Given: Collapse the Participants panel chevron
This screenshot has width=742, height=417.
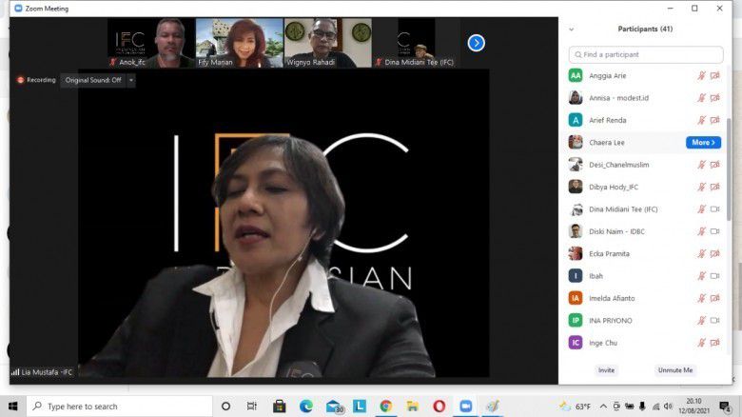Looking at the screenshot, I should [572, 29].
